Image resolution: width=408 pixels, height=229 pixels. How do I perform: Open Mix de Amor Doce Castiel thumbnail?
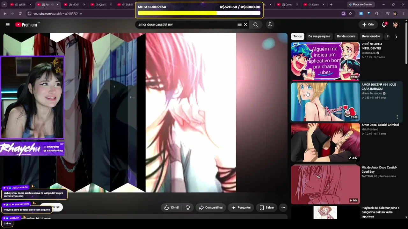[x=325, y=184]
